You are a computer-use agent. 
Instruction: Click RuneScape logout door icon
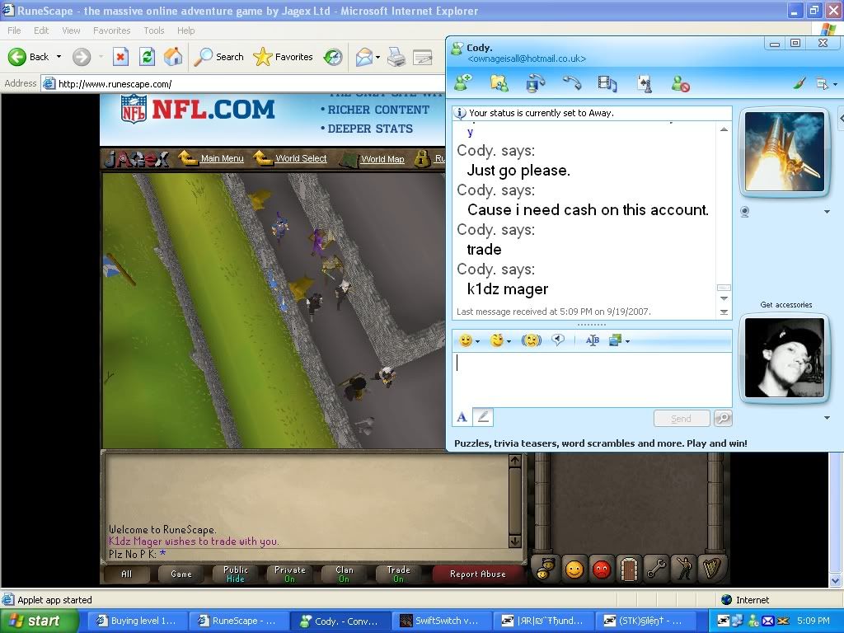click(628, 569)
